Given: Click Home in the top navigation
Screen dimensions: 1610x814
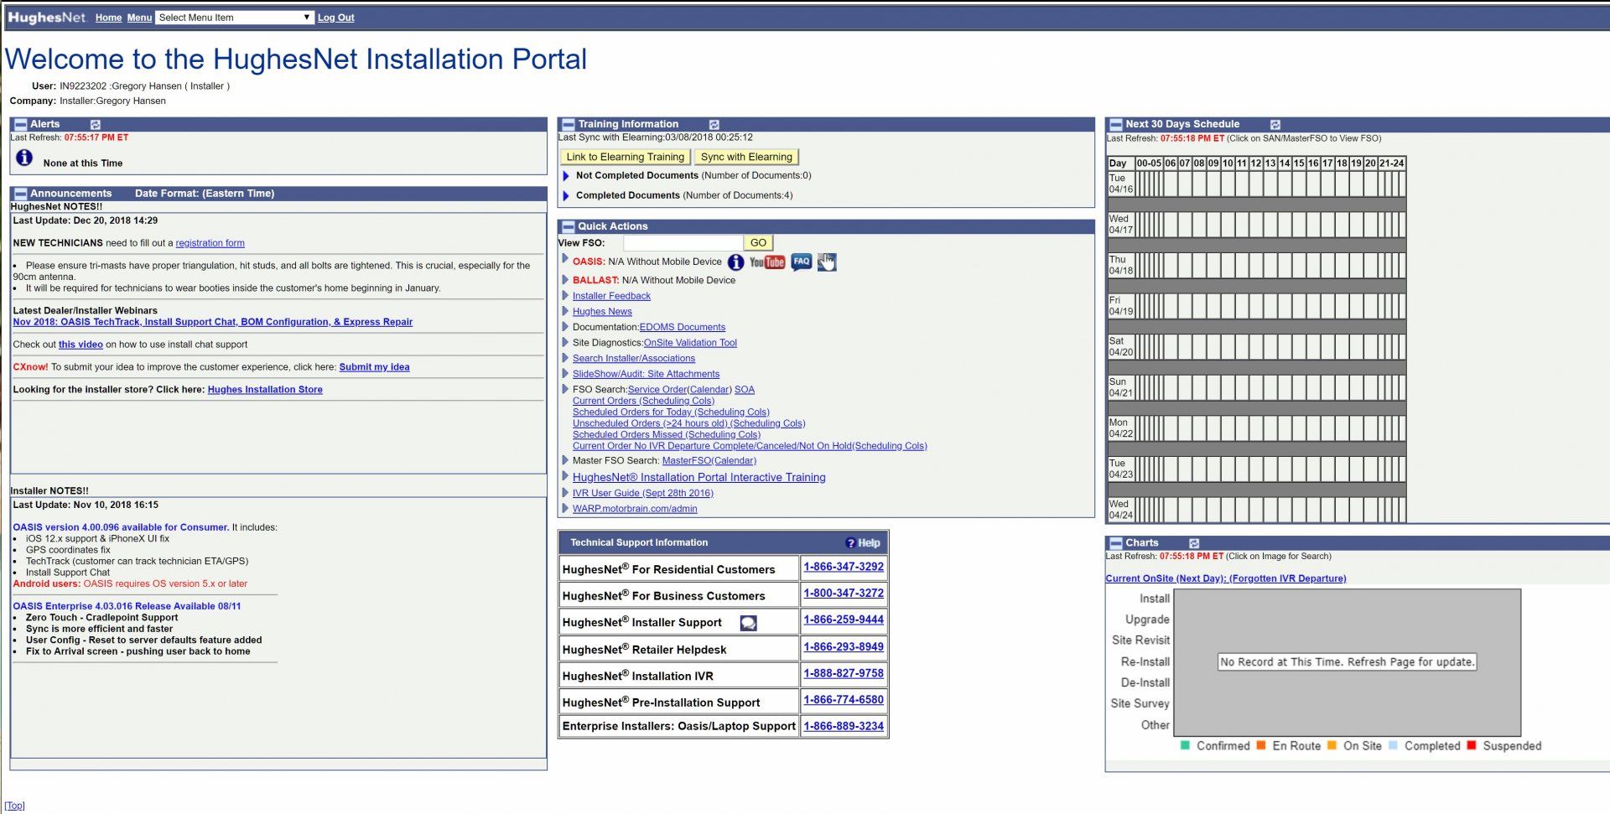Looking at the screenshot, I should (x=108, y=18).
